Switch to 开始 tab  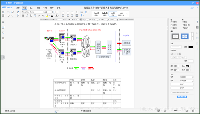[x=24, y=8]
